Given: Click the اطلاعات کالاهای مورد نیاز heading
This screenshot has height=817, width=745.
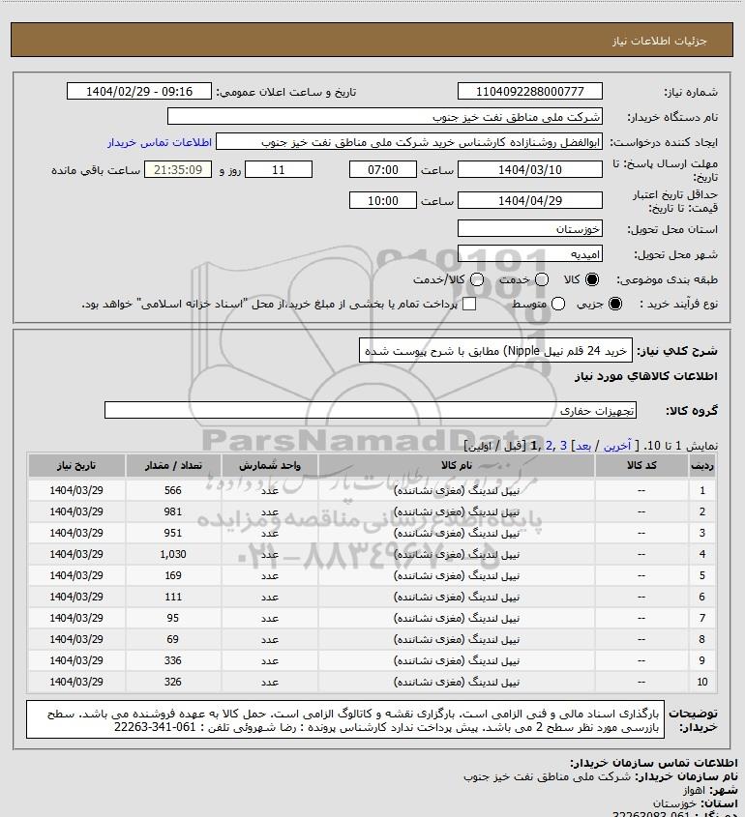Looking at the screenshot, I should point(646,376).
